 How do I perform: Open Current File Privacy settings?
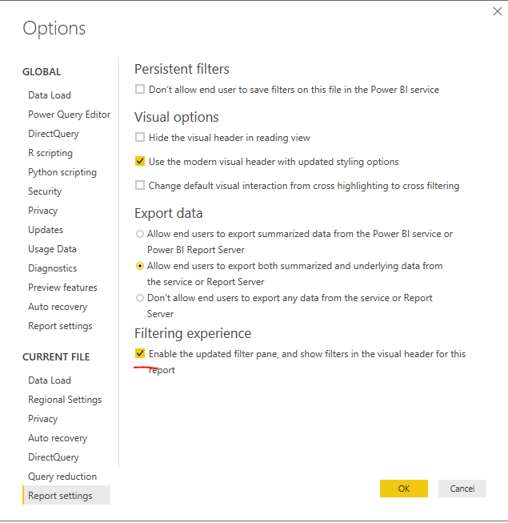pos(42,419)
